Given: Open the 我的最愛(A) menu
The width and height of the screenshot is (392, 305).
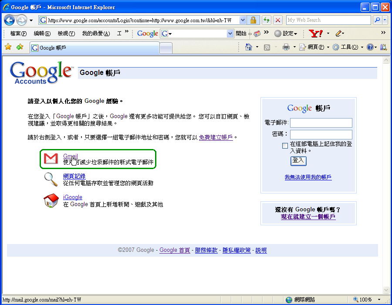Looking at the screenshot, I should pos(96,34).
